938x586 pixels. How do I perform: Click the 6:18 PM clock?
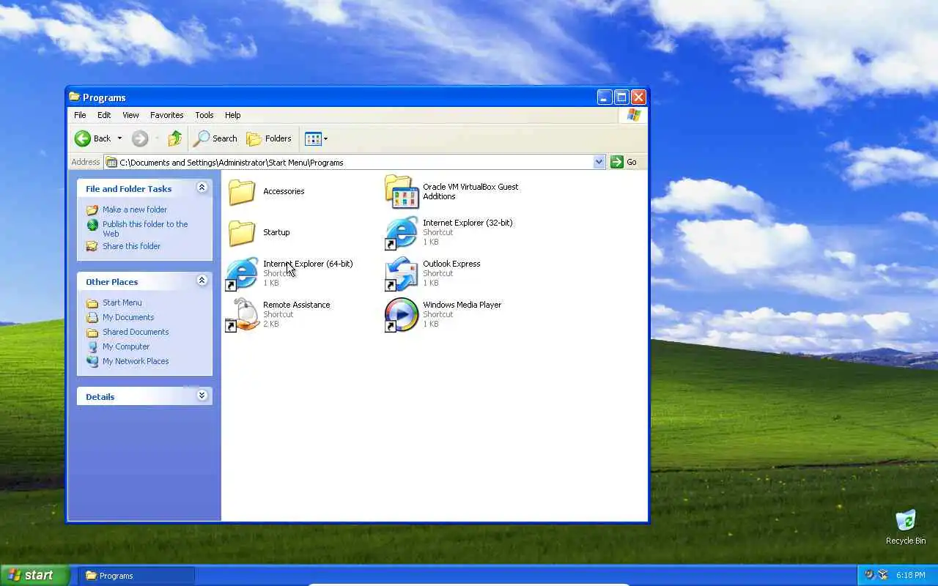point(910,576)
